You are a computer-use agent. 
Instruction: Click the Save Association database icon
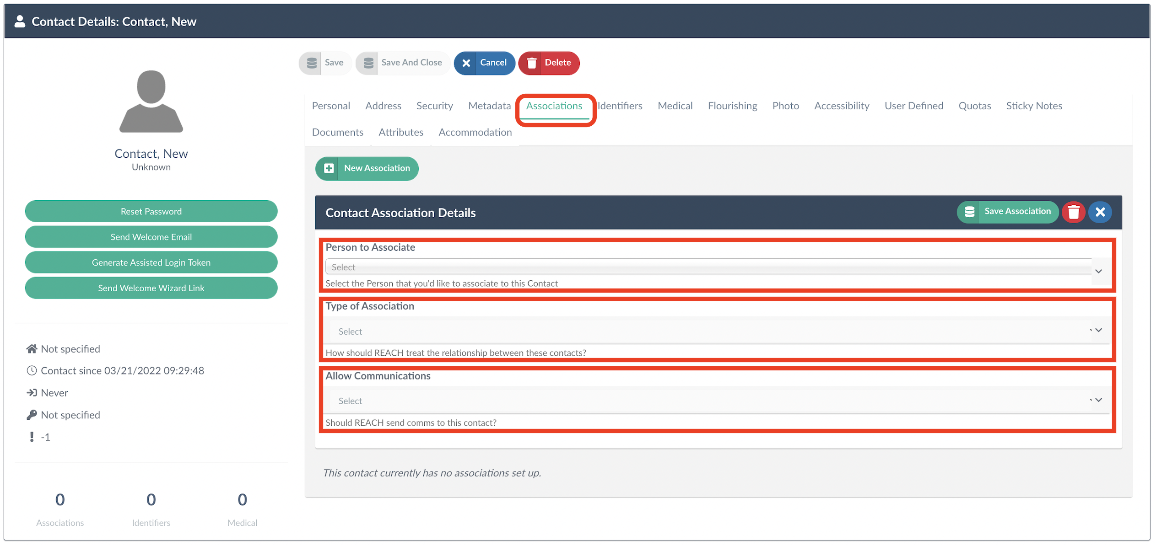pos(969,212)
